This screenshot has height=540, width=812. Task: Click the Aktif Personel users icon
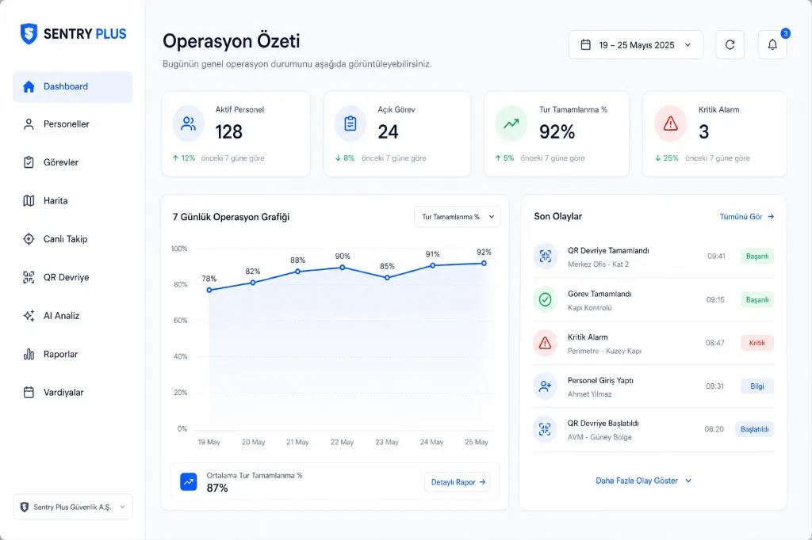pos(189,124)
